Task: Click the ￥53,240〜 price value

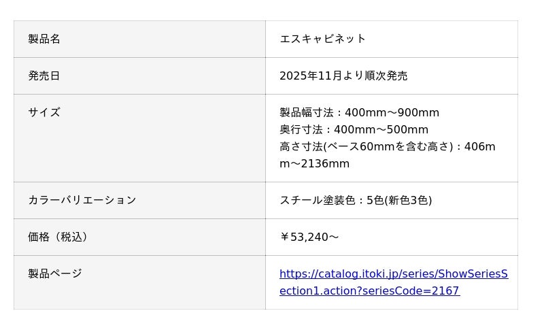Action: point(309,237)
